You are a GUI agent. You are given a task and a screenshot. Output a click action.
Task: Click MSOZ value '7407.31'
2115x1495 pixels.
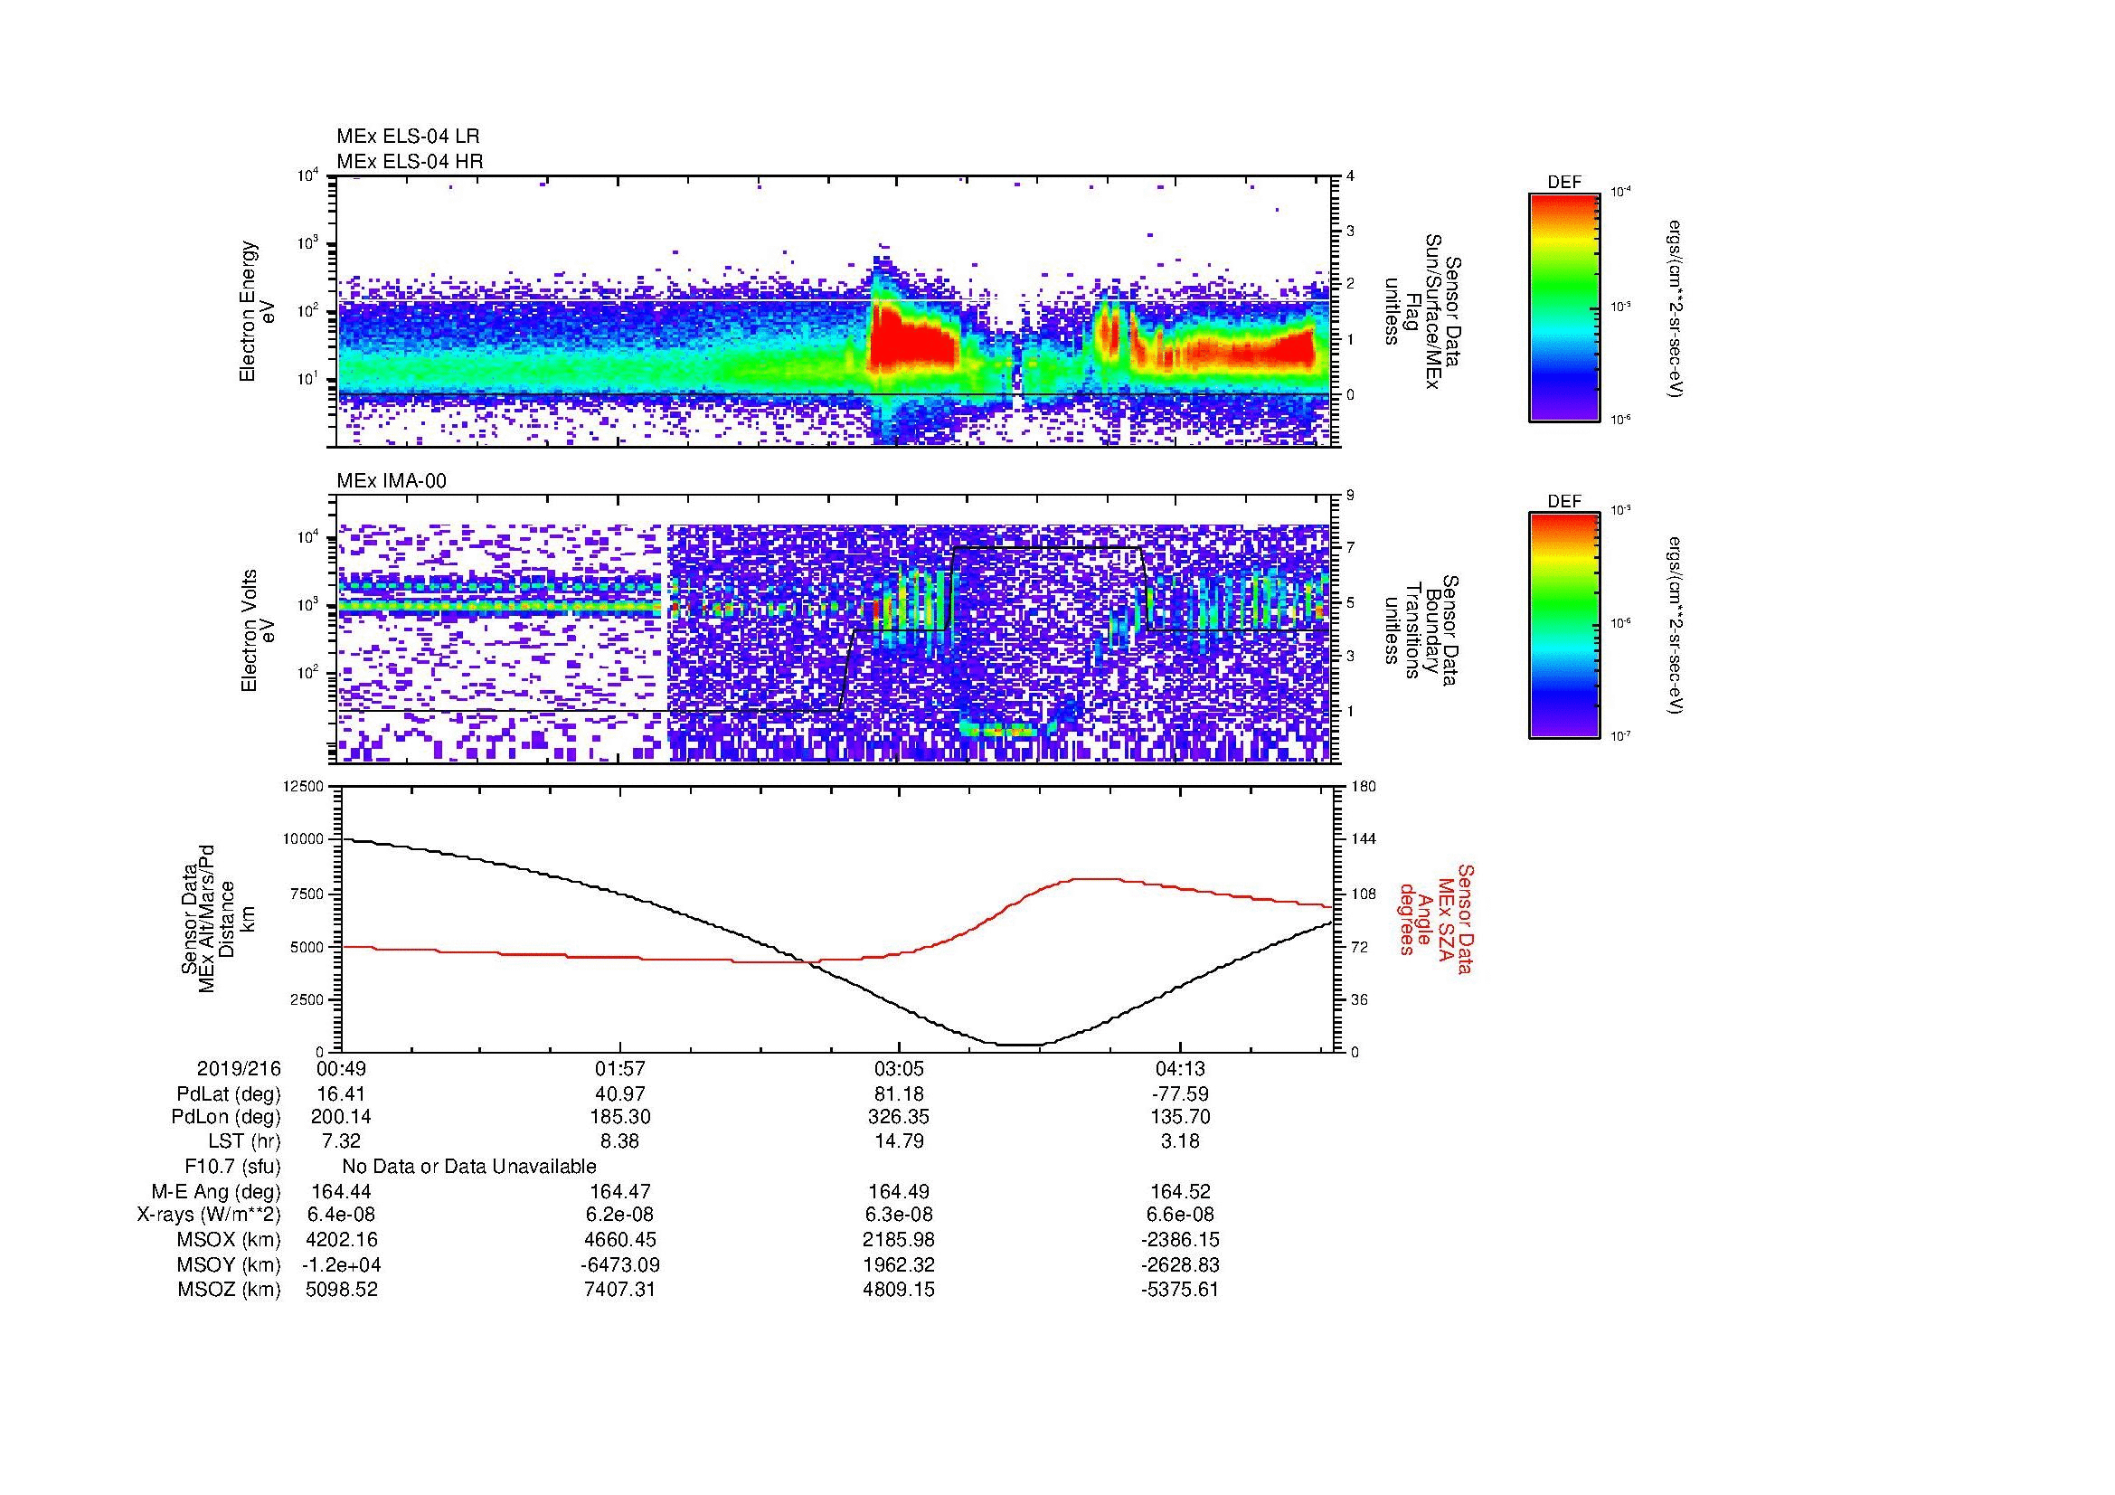click(620, 1290)
